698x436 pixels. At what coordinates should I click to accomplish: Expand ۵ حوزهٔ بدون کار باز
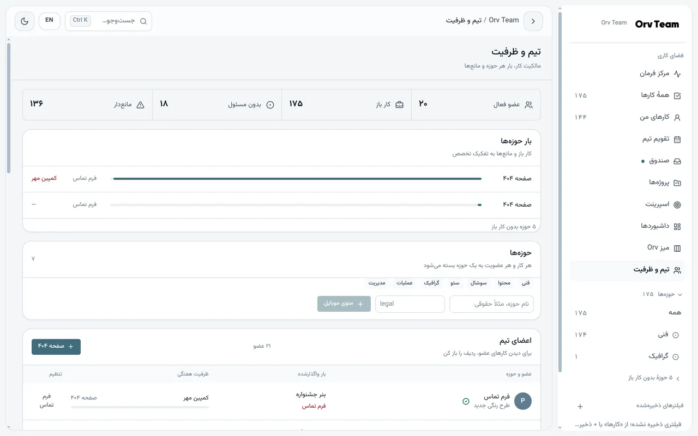pyautogui.click(x=654, y=378)
